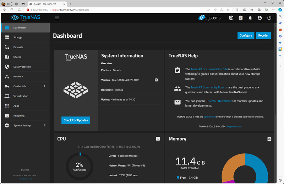Open Network settings page
The image size is (284, 184).
[25, 76]
